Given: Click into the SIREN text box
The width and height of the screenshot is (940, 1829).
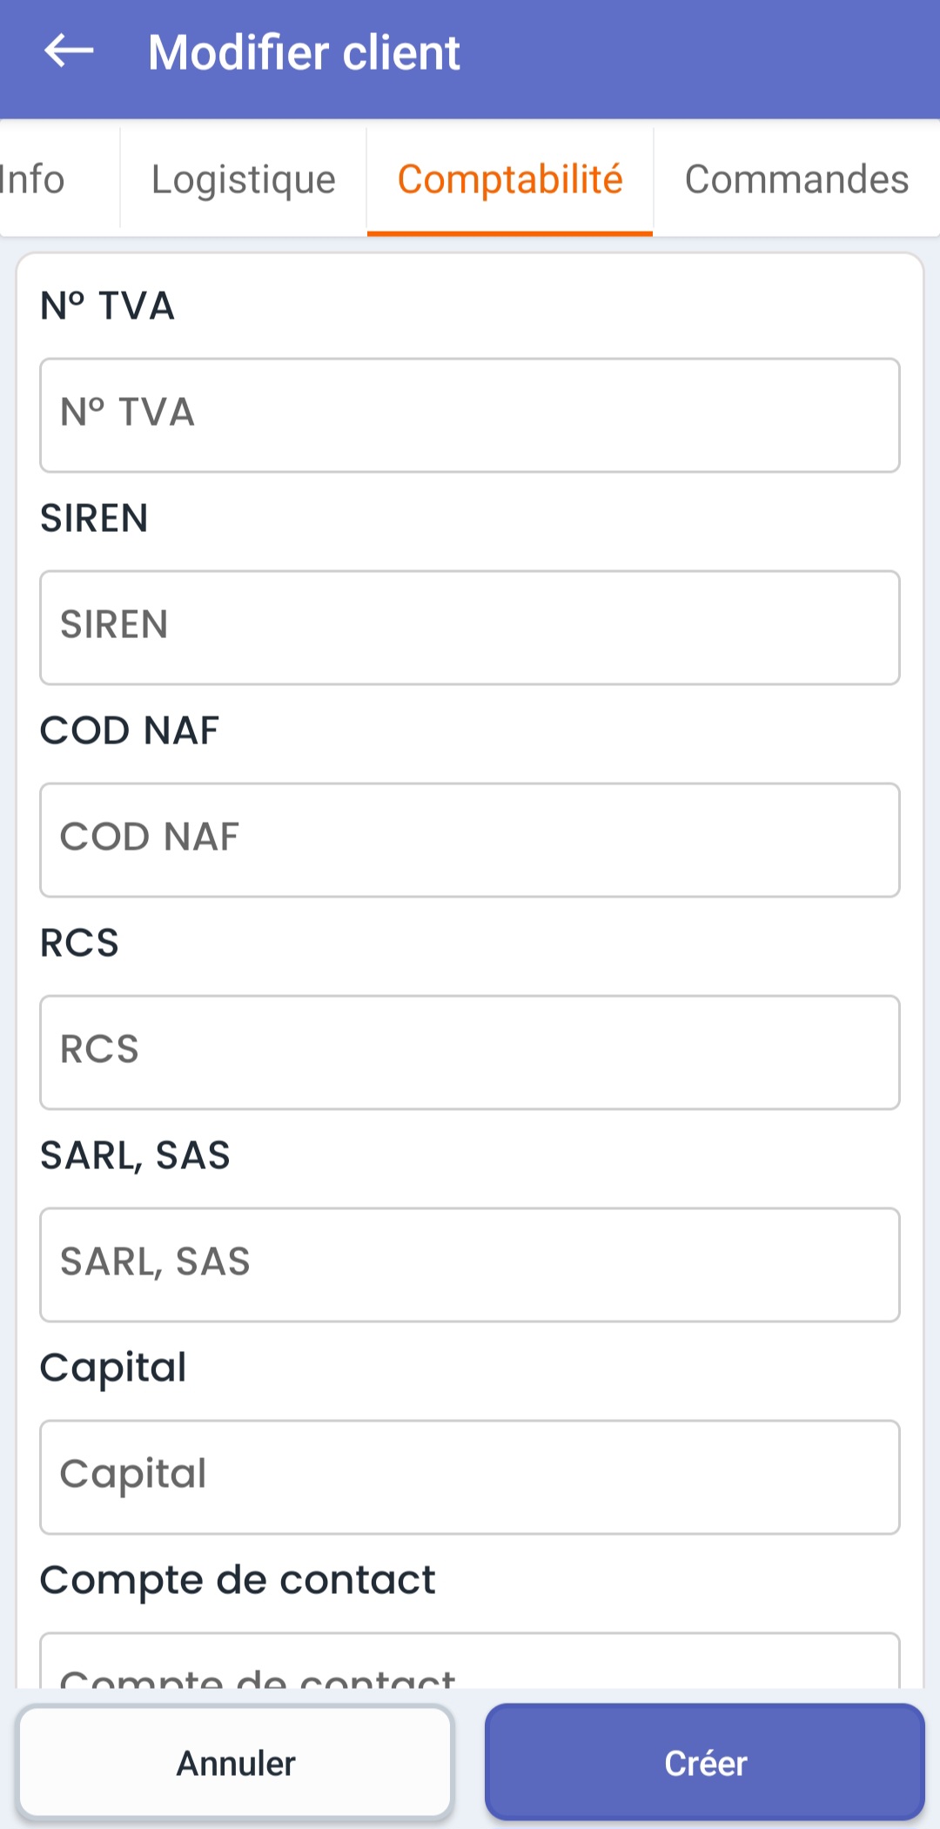Looking at the screenshot, I should (470, 628).
